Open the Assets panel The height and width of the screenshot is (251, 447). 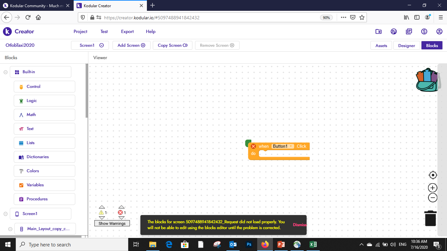tap(381, 45)
